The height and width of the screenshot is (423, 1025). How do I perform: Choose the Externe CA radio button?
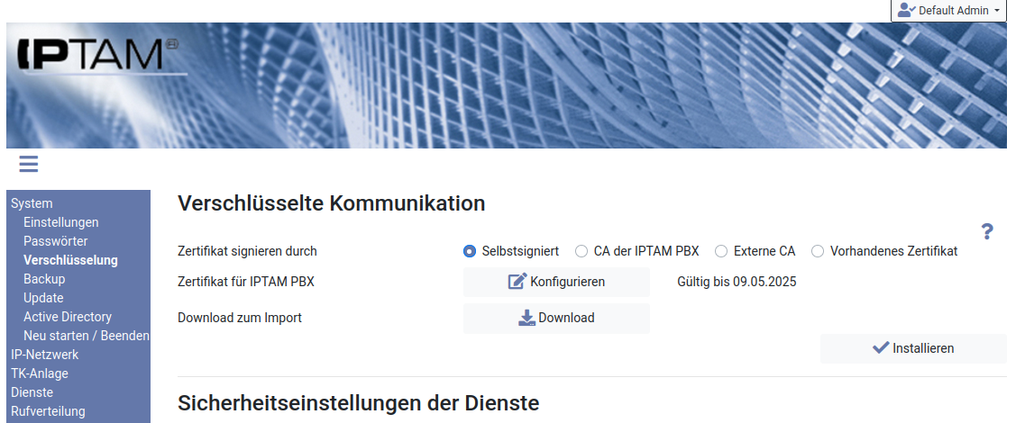click(x=721, y=252)
